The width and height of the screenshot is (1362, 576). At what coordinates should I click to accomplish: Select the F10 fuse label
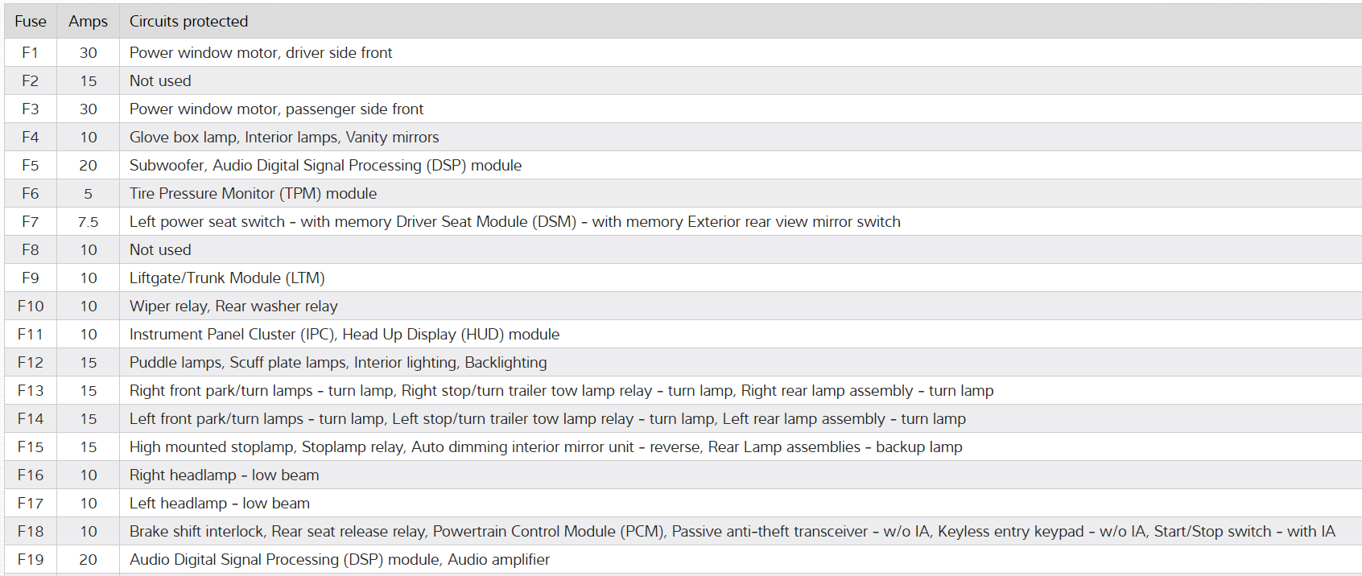(x=31, y=307)
